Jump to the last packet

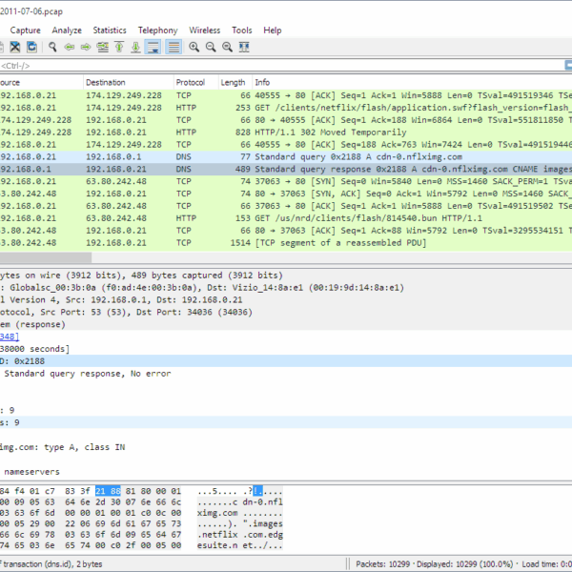click(x=136, y=47)
